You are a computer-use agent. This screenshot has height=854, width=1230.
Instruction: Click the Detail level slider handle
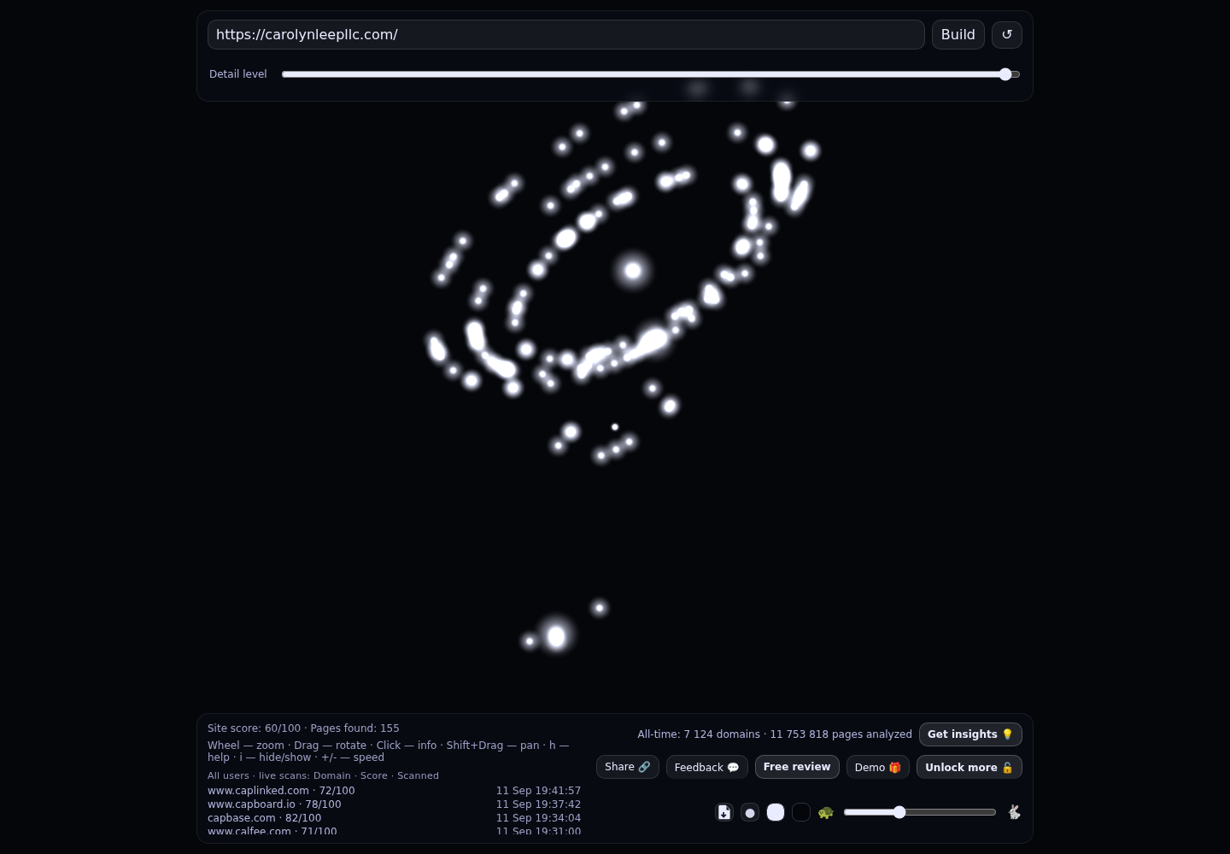tap(1005, 74)
